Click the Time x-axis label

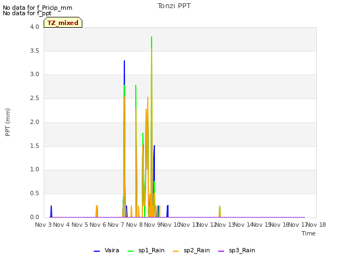309,233
